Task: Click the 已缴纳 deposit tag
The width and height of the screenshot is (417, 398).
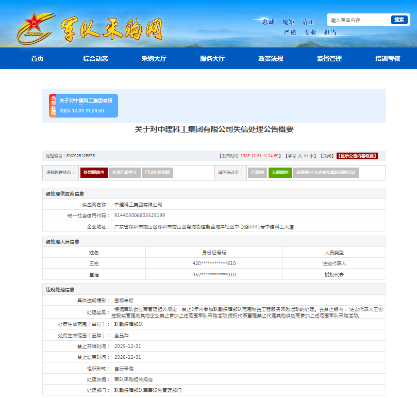Action: click(257, 172)
